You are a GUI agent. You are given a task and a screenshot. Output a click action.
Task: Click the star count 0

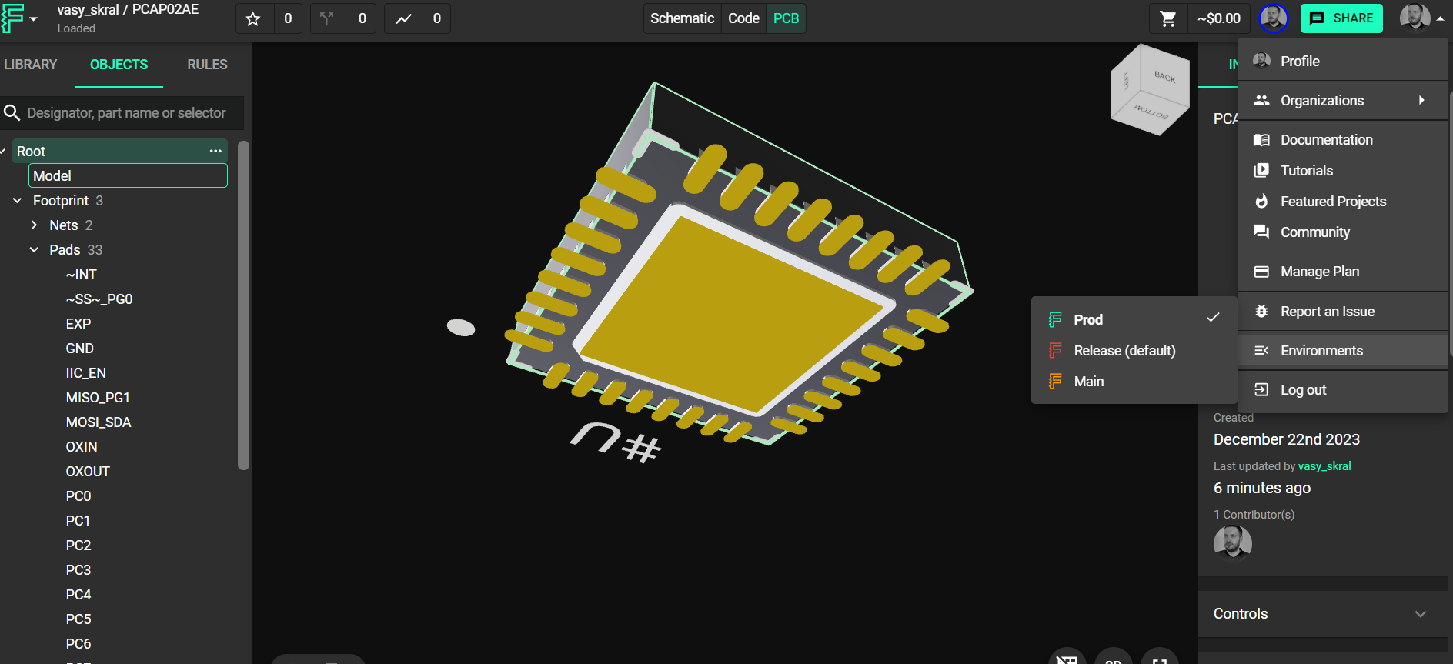[x=288, y=18]
